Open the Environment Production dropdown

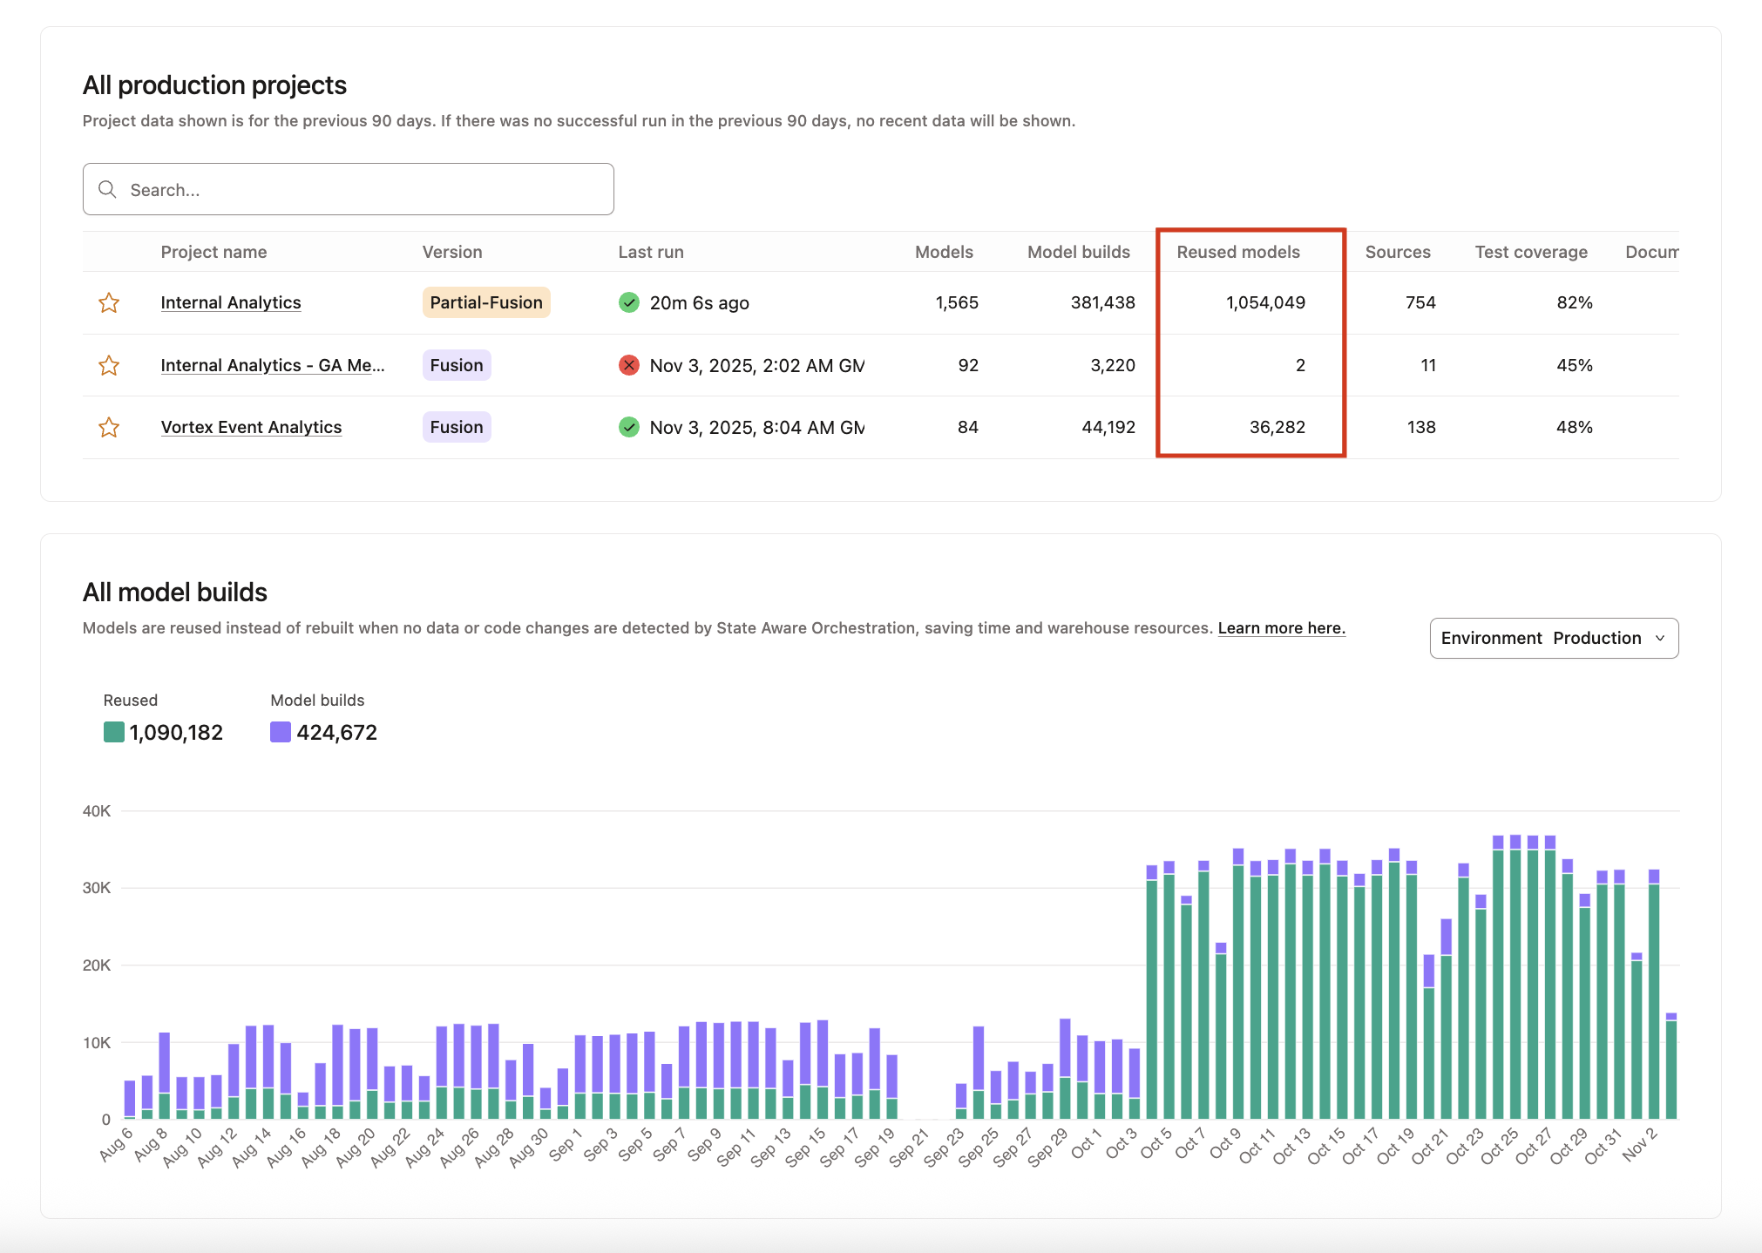1554,638
